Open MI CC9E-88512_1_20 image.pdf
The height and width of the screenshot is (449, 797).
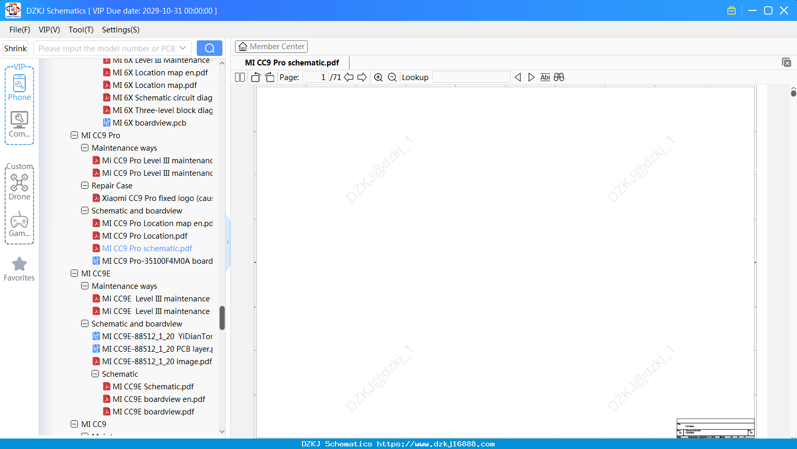pyautogui.click(x=152, y=362)
